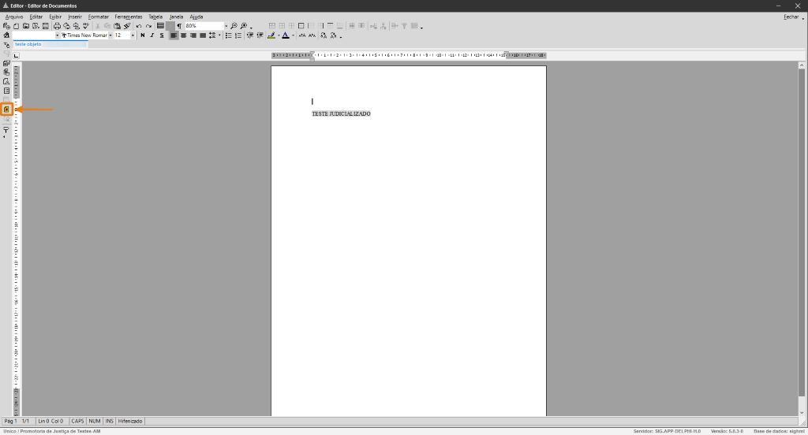The image size is (808, 435).
Task: Click the printer icon in toolbar
Action: pyautogui.click(x=57, y=26)
